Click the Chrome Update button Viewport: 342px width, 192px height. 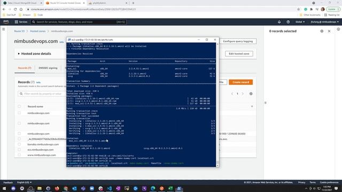332,10
